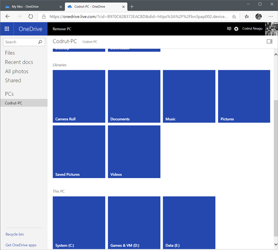The height and width of the screenshot is (250, 278).
Task: Click the scrollbar up arrow
Action: tap(276, 54)
